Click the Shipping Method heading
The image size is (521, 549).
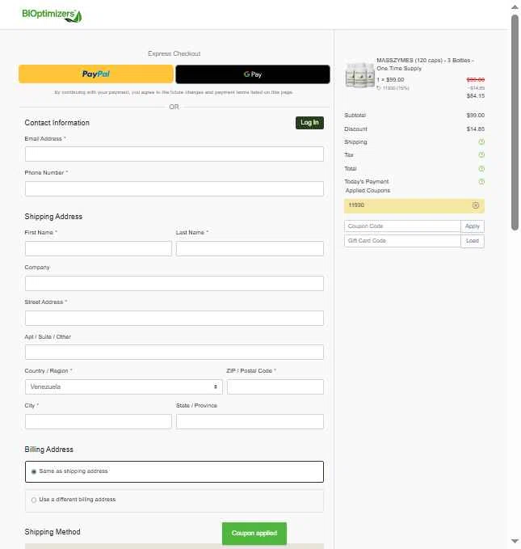(53, 532)
